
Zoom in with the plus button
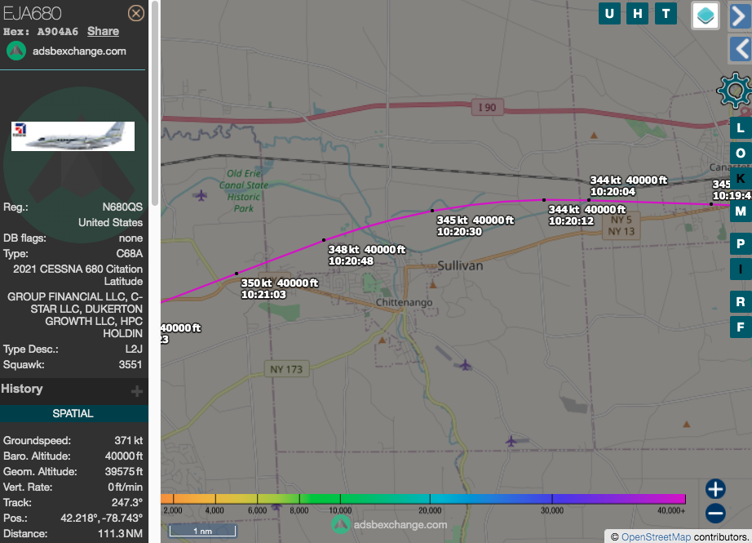click(715, 489)
